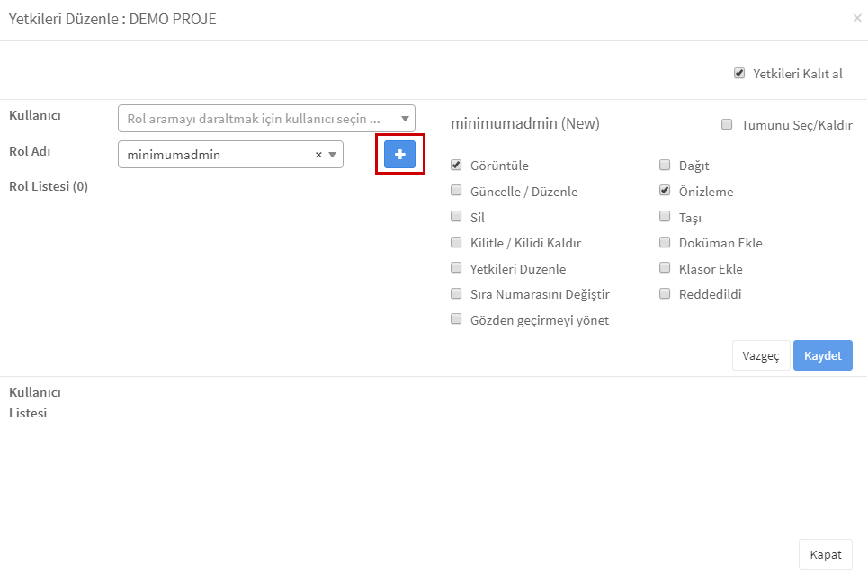Click the blue plus add-role button
This screenshot has width=868, height=583.
tap(399, 155)
